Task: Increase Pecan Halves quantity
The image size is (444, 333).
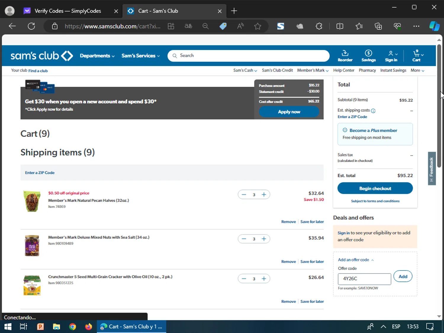Action: (x=264, y=194)
